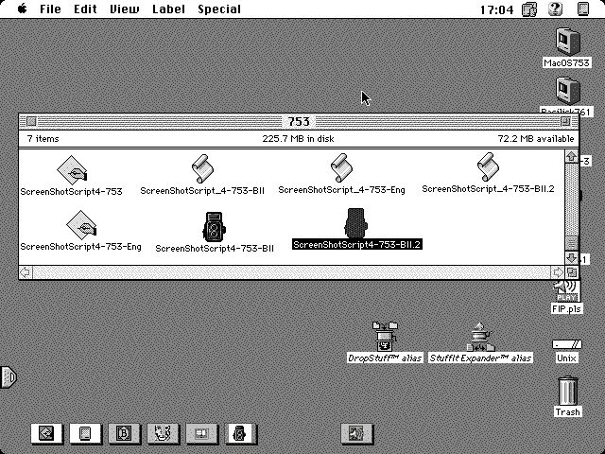Open the Special menu
The height and width of the screenshot is (454, 605).
[x=218, y=9]
